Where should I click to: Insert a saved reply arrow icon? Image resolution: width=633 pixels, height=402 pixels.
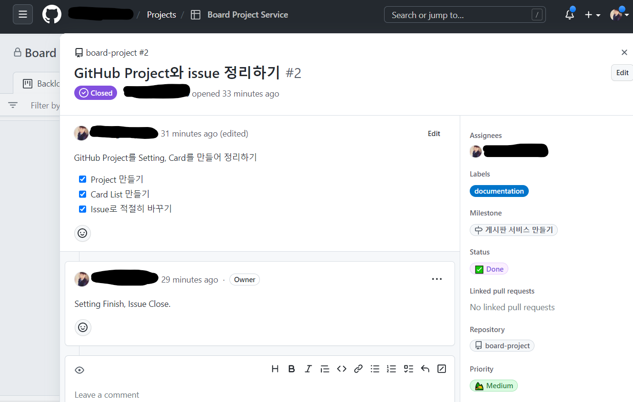(x=425, y=369)
